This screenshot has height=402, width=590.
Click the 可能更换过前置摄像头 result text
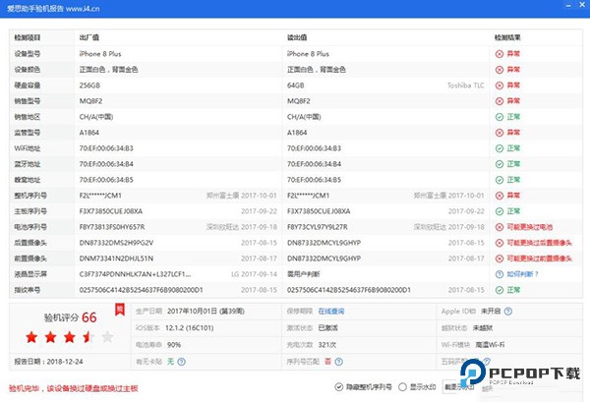tap(539, 258)
